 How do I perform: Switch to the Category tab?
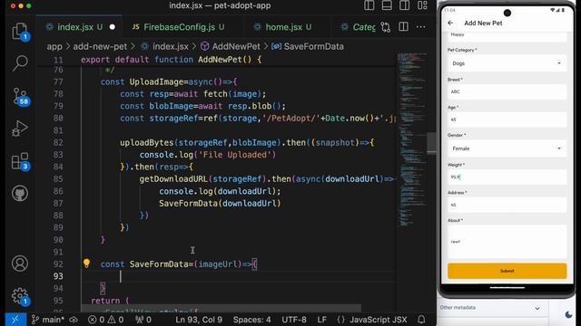pos(359,27)
